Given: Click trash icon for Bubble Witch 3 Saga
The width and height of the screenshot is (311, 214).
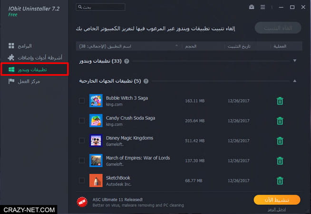Looking at the screenshot, I should [x=280, y=101].
